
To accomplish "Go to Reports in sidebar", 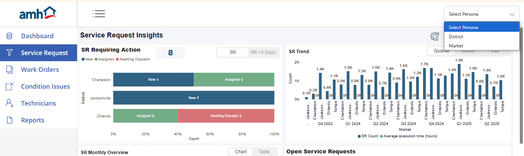I will point(33,120).
